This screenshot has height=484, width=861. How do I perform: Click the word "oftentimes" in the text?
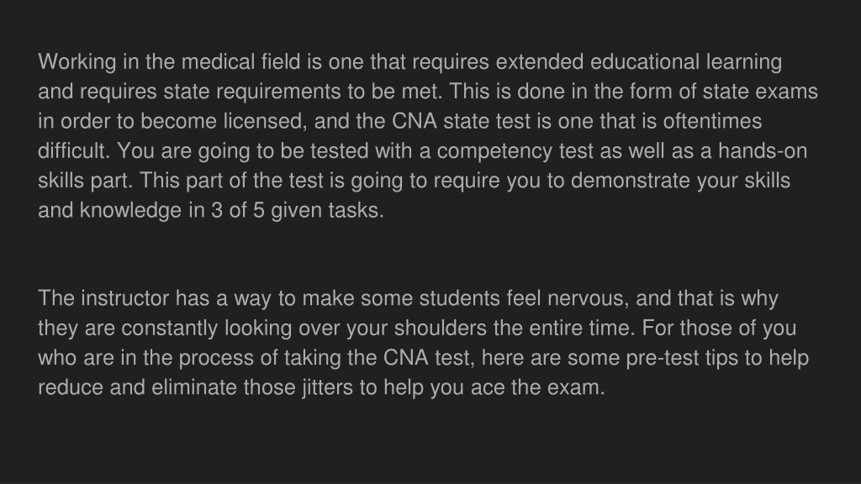pyautogui.click(x=712, y=121)
